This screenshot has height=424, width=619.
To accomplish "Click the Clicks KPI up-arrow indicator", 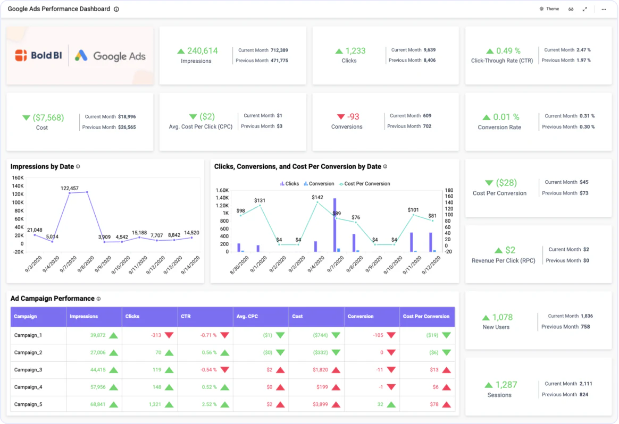I will click(x=339, y=51).
